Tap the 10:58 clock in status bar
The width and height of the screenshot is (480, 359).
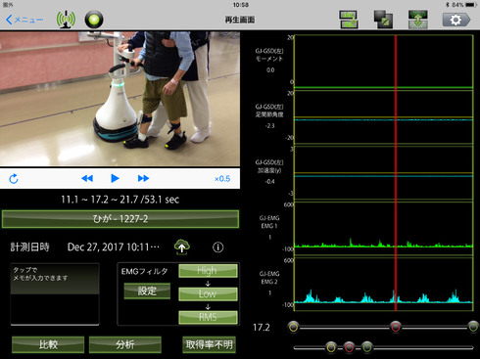tap(241, 5)
